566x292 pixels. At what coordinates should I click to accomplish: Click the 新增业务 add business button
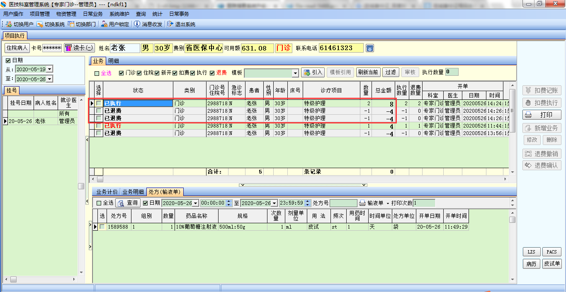click(542, 128)
